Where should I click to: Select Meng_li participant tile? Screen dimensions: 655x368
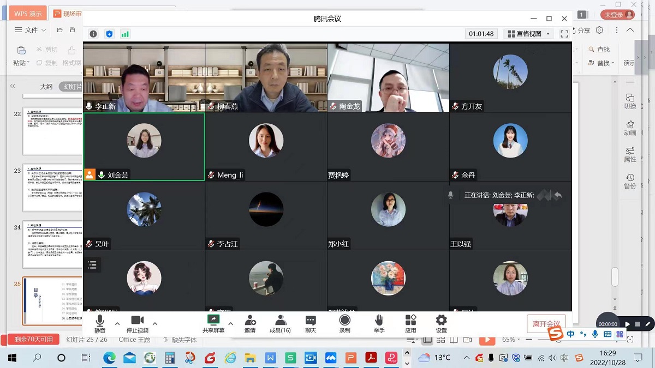coord(266,146)
